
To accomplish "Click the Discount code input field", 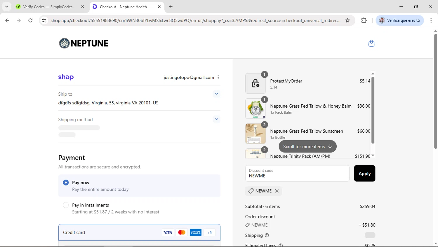I will tap(297, 174).
